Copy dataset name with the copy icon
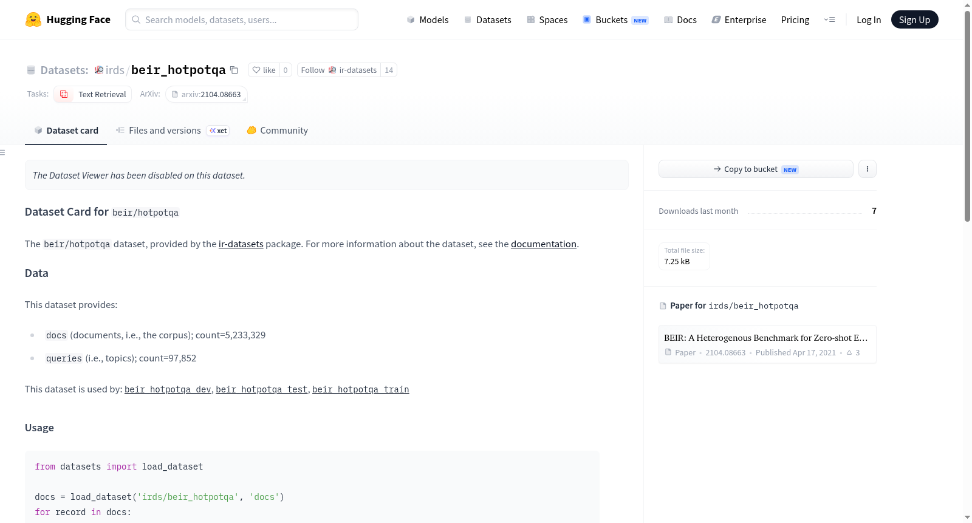972x523 pixels. (234, 70)
